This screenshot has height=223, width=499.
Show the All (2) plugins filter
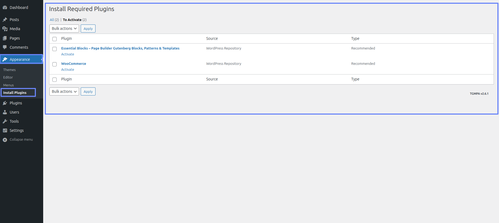(54, 20)
